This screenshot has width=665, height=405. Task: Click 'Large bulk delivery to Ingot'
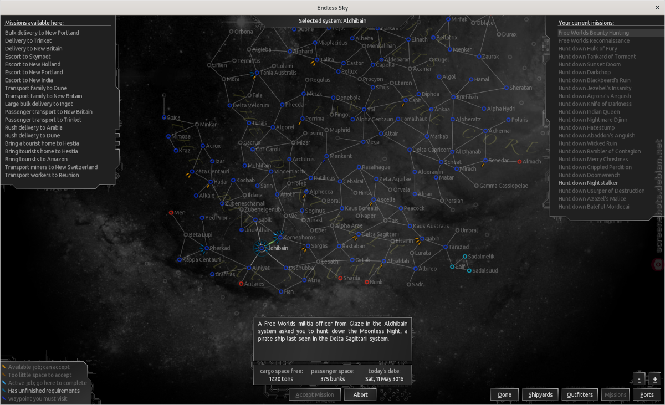tap(39, 104)
